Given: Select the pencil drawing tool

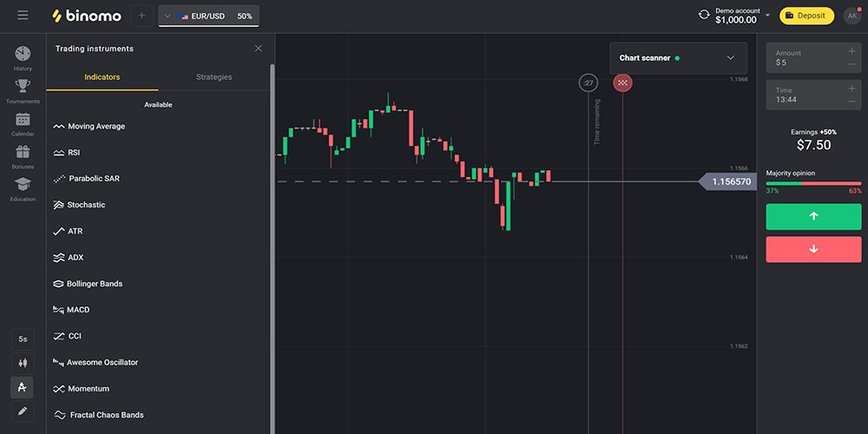Looking at the screenshot, I should click(x=23, y=411).
